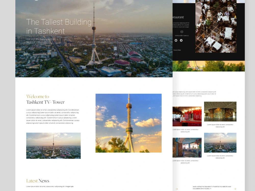Screen dimensions: 255x191
Task: Open the round mosaic hall photo
Action: [220, 112]
